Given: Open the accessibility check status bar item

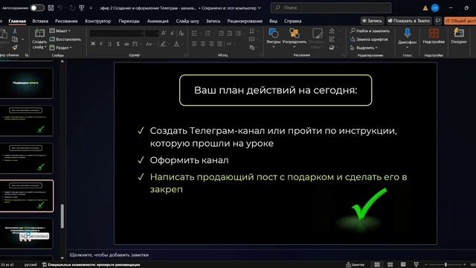Looking at the screenshot, I should tap(91, 265).
